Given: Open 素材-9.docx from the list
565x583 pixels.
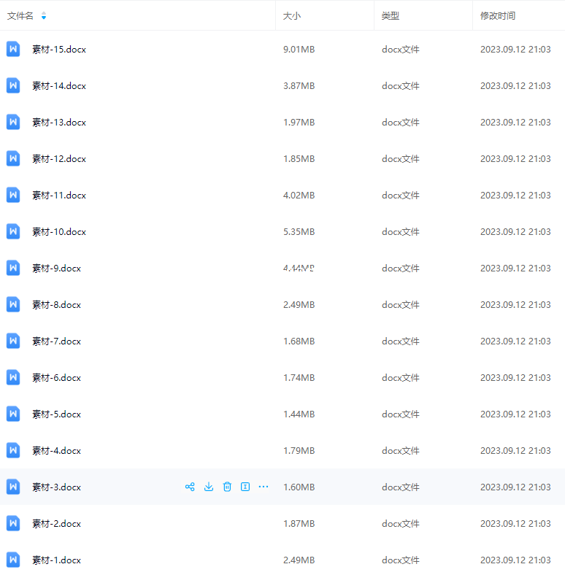Looking at the screenshot, I should click(x=56, y=268).
